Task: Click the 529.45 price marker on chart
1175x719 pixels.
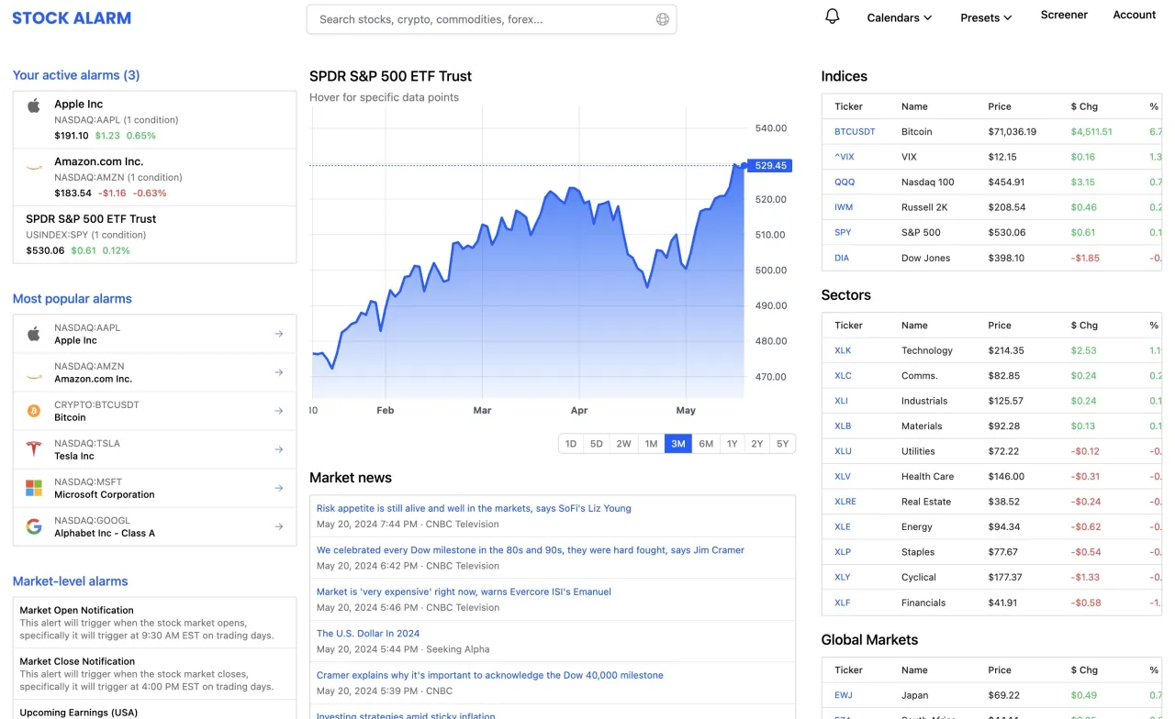Action: (x=770, y=166)
